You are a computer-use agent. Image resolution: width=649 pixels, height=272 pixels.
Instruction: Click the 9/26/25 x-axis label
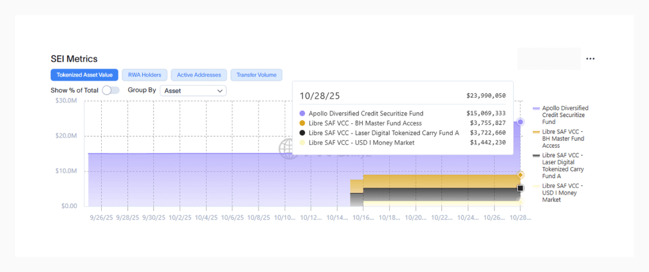coord(101,217)
